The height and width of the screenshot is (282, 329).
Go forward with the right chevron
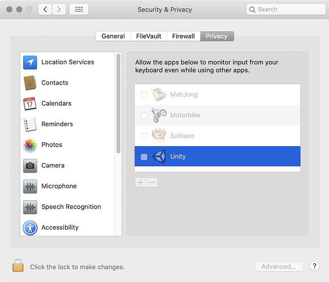tap(59, 10)
